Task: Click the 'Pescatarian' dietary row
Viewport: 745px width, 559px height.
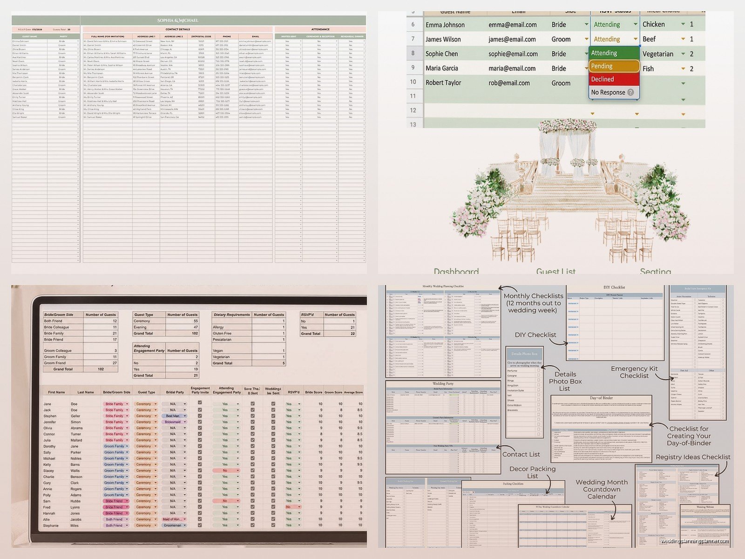Action: pyautogui.click(x=249, y=340)
